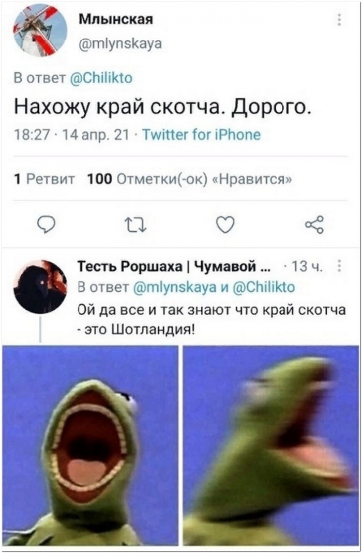View the 100 Отметки «Нравится» list
This screenshot has height=553, width=362.
189,180
